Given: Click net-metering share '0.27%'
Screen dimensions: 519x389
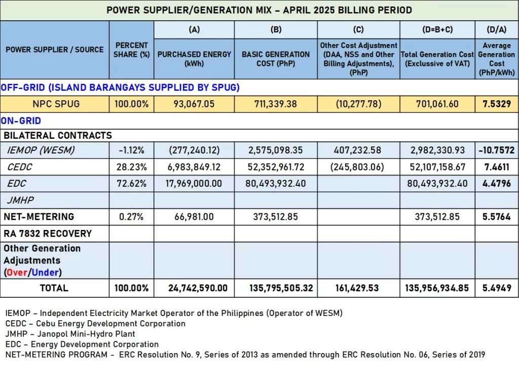Looking at the screenshot, I should click(x=131, y=217).
